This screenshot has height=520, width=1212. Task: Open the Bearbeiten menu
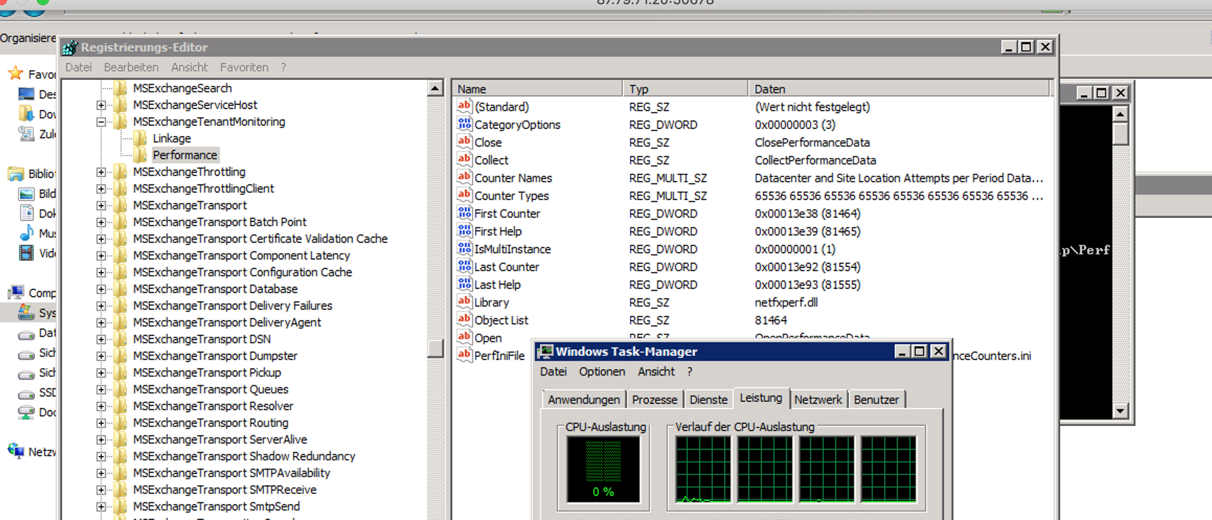pos(131,67)
